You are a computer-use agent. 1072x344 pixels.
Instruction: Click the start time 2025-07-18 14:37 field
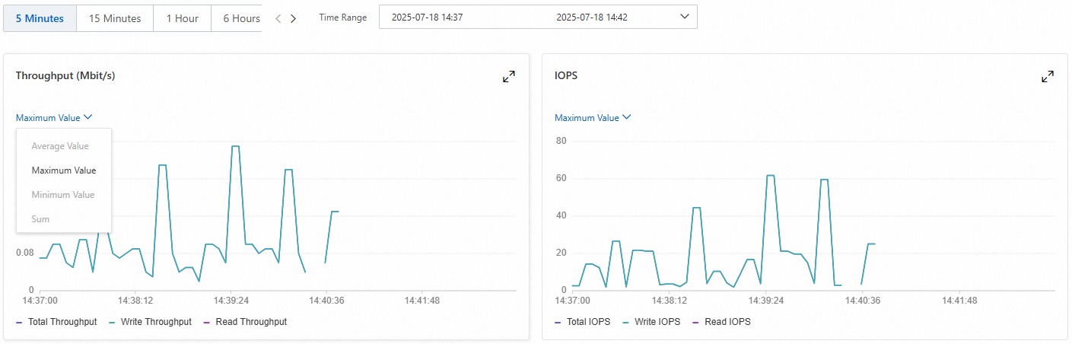(428, 18)
